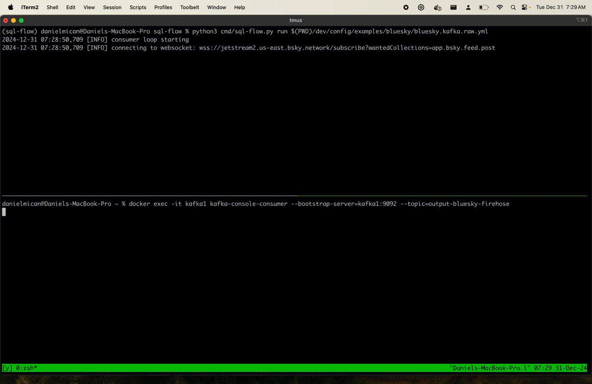
Task: Open the user account menu bar icon
Action: point(469,7)
